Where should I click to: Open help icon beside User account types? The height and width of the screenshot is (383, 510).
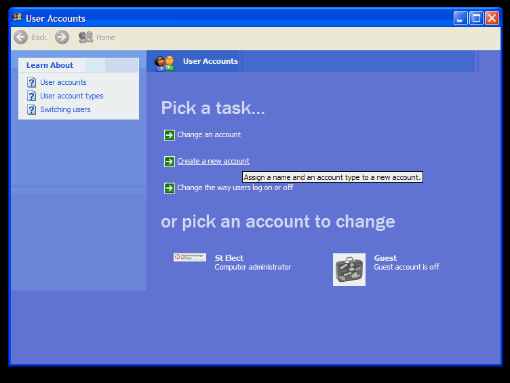[32, 96]
